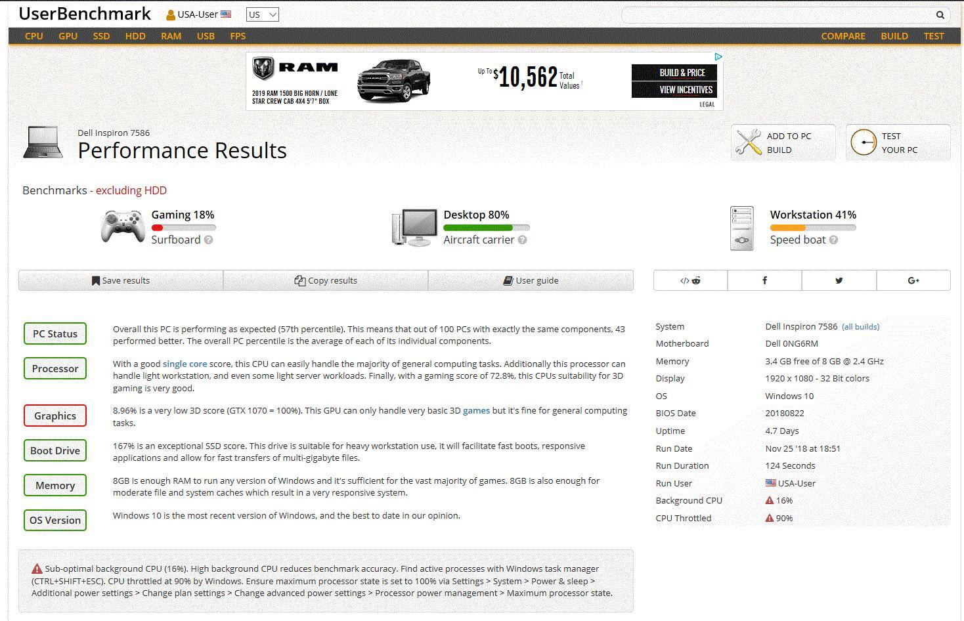Click the workstation tower icon
This screenshot has width=964, height=621.
pyautogui.click(x=741, y=228)
